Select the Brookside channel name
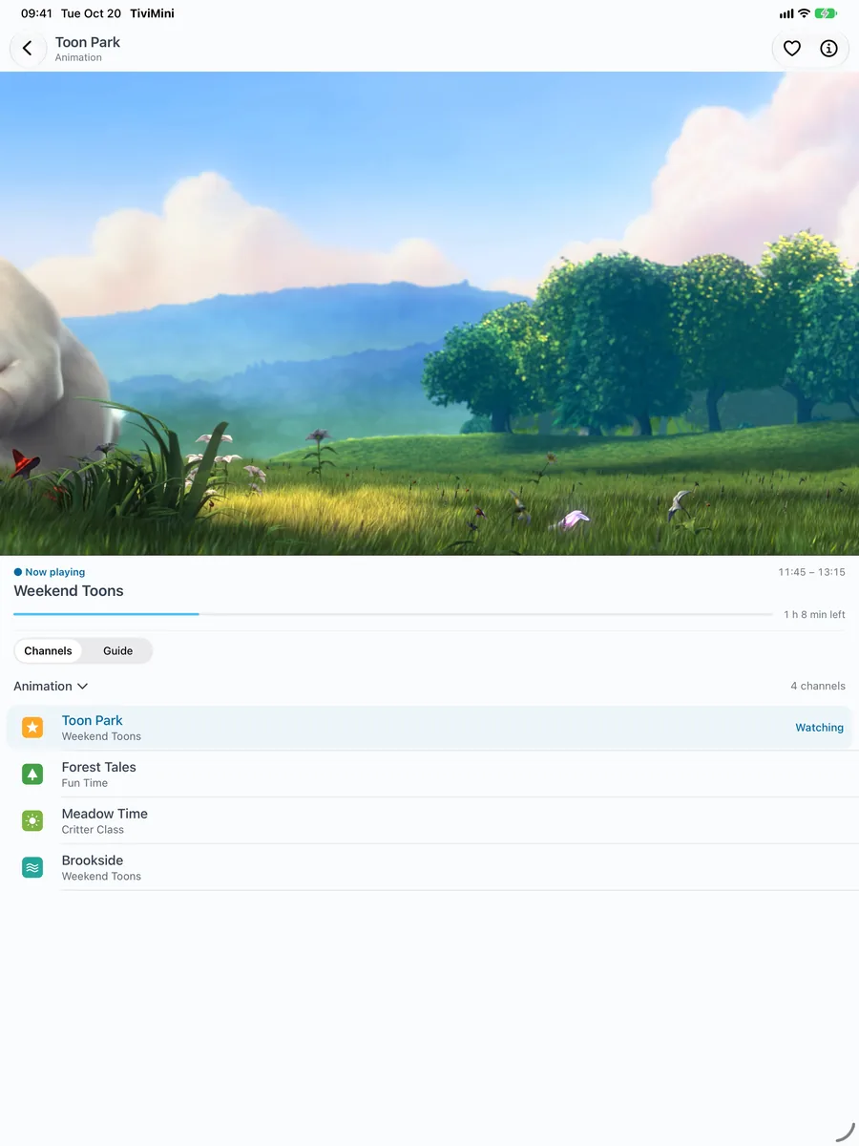This screenshot has width=859, height=1146. (93, 860)
